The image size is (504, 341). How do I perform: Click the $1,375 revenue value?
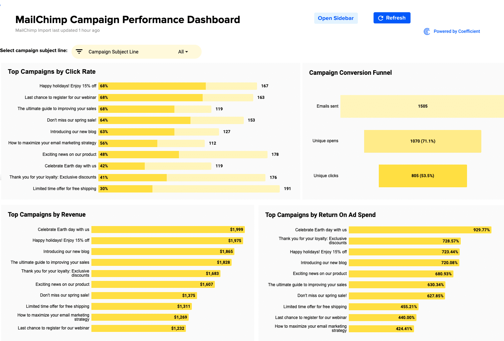coord(189,296)
